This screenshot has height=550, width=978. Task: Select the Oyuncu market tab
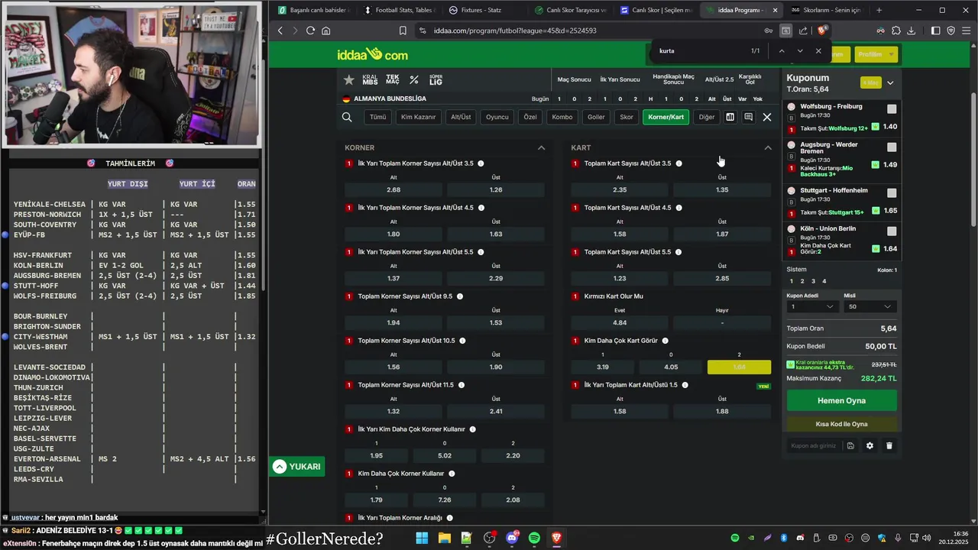click(x=497, y=117)
